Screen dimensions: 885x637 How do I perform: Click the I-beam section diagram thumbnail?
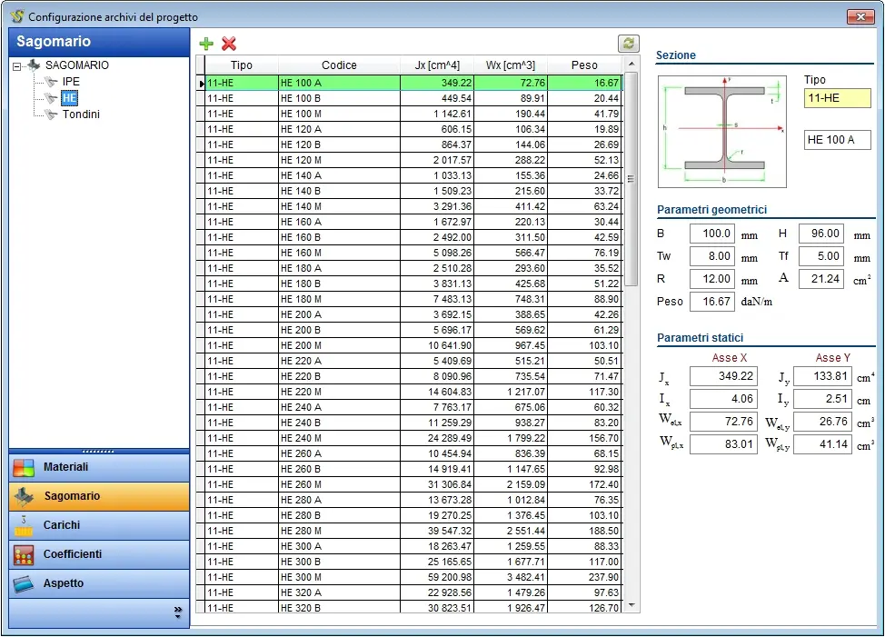[x=721, y=131]
